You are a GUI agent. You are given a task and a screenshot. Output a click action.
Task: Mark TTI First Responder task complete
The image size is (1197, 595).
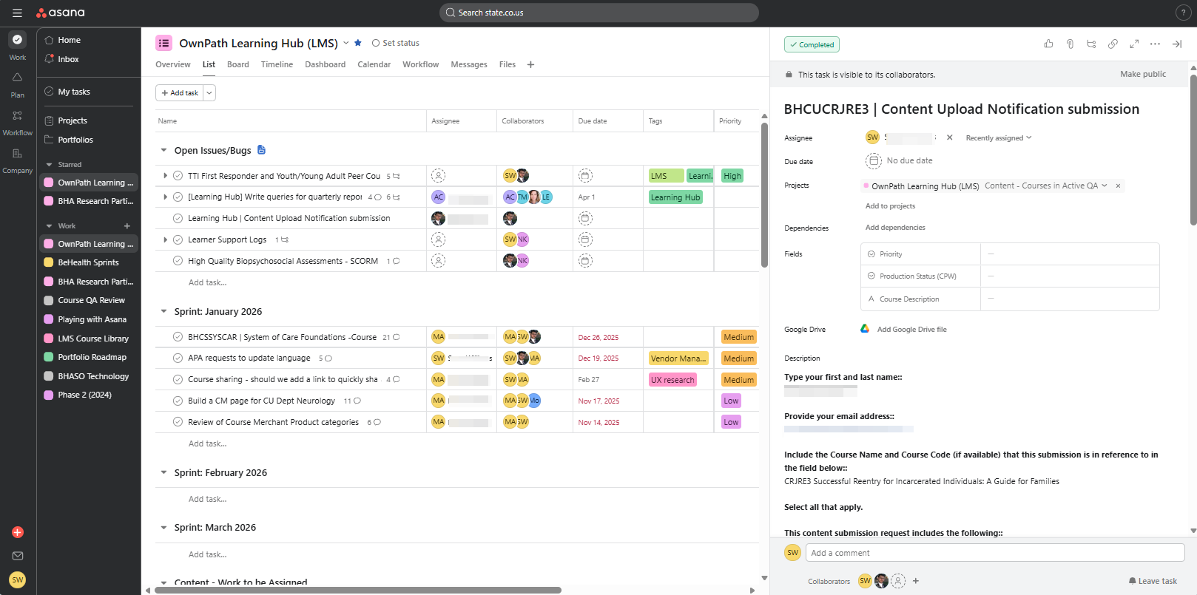(x=178, y=176)
